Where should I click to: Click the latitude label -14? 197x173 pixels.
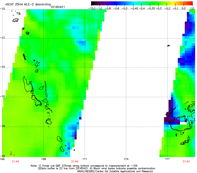(x=2, y=67)
